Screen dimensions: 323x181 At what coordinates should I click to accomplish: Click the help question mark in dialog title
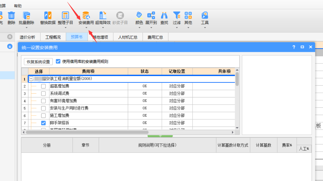[x=294, y=47]
